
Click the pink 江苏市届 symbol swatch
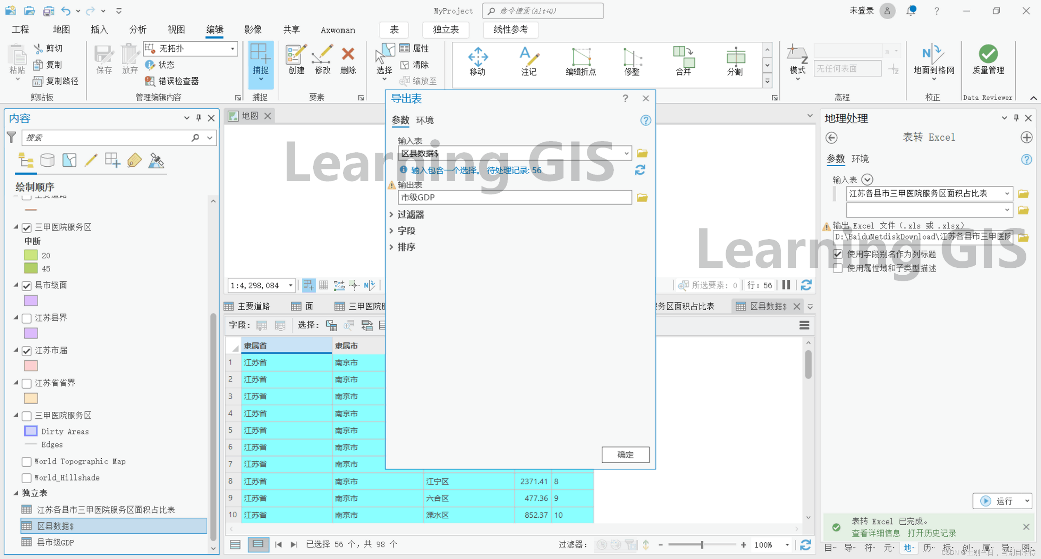(x=31, y=366)
